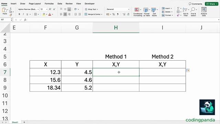Image resolution: width=220 pixels, height=124 pixels.
Task: Apply comma style
Action: 118,14
